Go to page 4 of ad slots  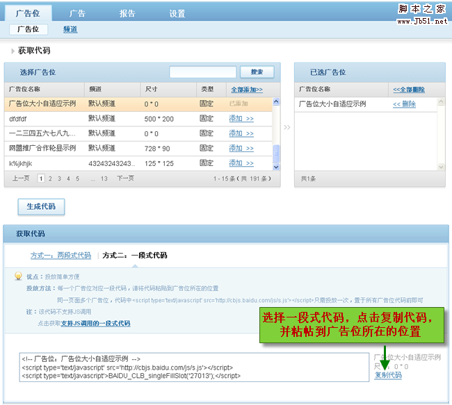pyautogui.click(x=68, y=179)
